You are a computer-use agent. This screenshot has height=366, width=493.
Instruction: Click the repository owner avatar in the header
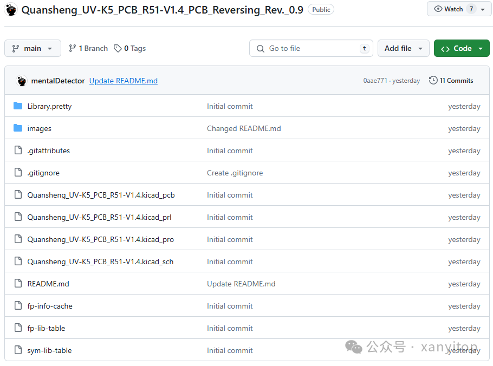(11, 10)
